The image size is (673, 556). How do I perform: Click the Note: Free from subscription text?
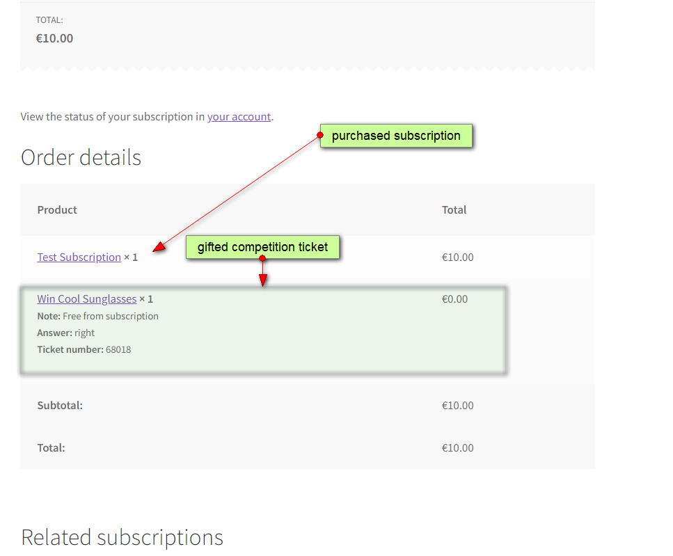(x=97, y=315)
